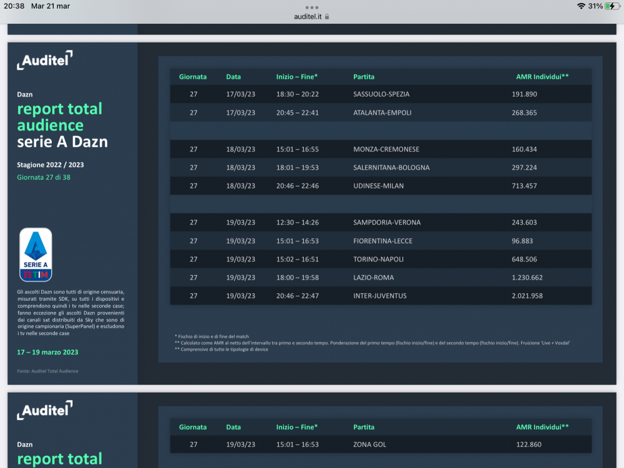Select the Giornata column header in first table

(193, 77)
